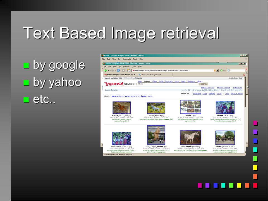This screenshot has height=201, width=268.
Task: Open the Horse race 1.jpg thumbnail
Action: (x=225, y=107)
